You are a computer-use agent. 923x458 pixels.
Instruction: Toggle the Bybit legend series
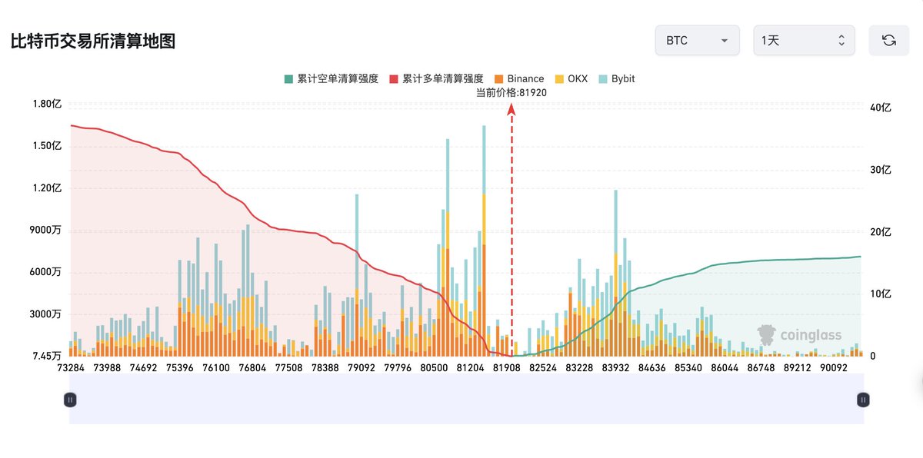(616, 78)
